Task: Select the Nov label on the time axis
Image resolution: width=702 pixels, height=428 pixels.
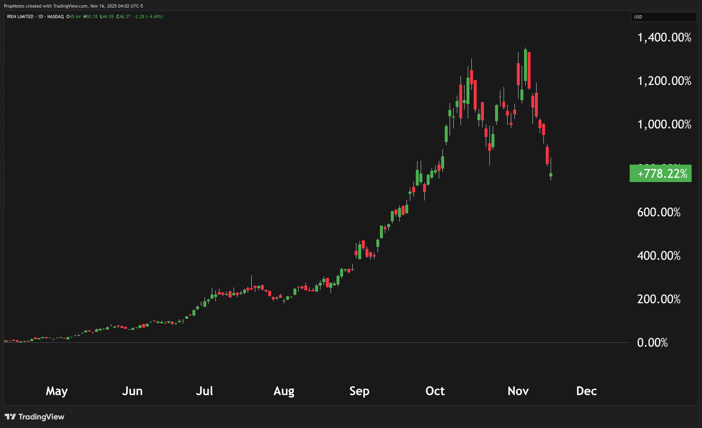Action: 518,391
